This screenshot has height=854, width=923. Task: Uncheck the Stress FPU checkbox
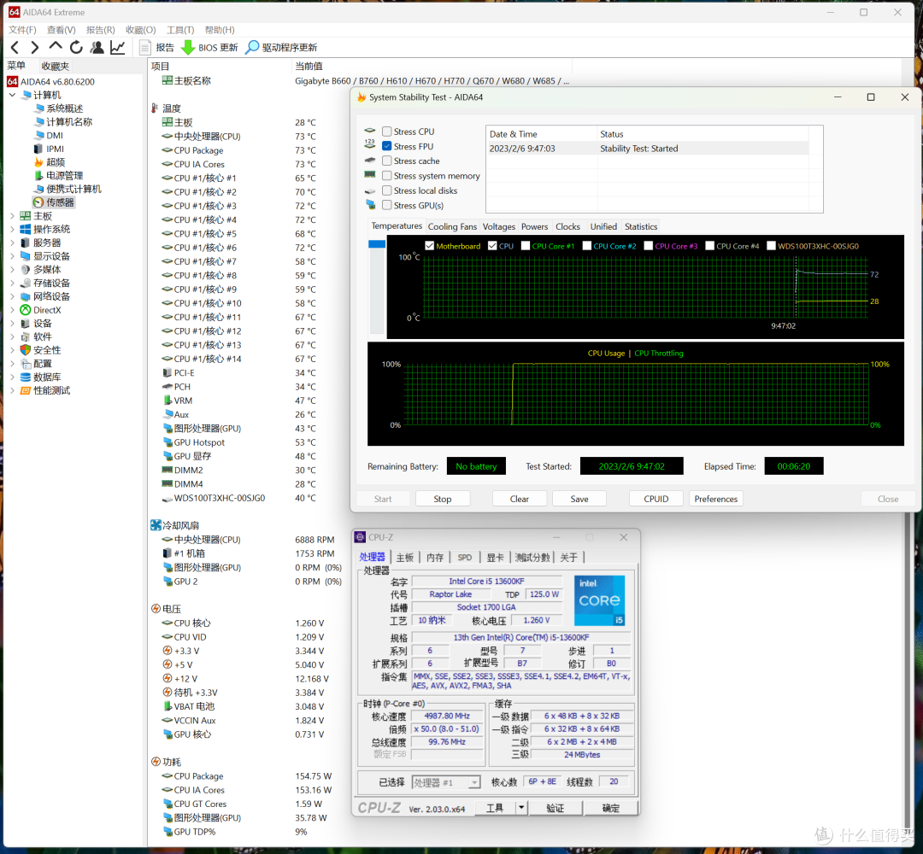coord(387,146)
